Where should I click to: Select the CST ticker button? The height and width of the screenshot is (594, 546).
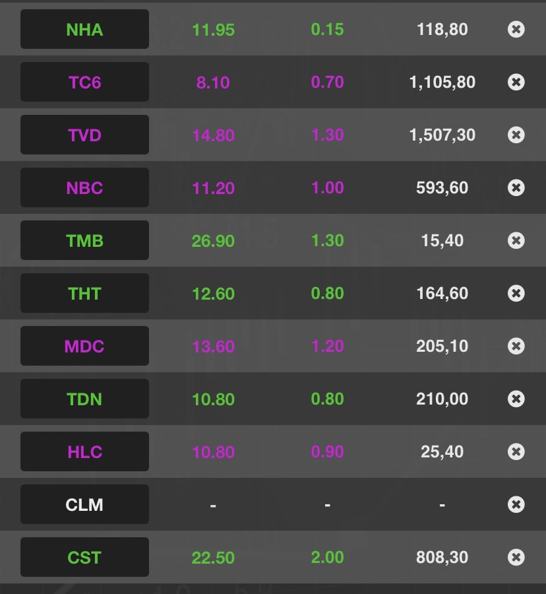coord(84,557)
